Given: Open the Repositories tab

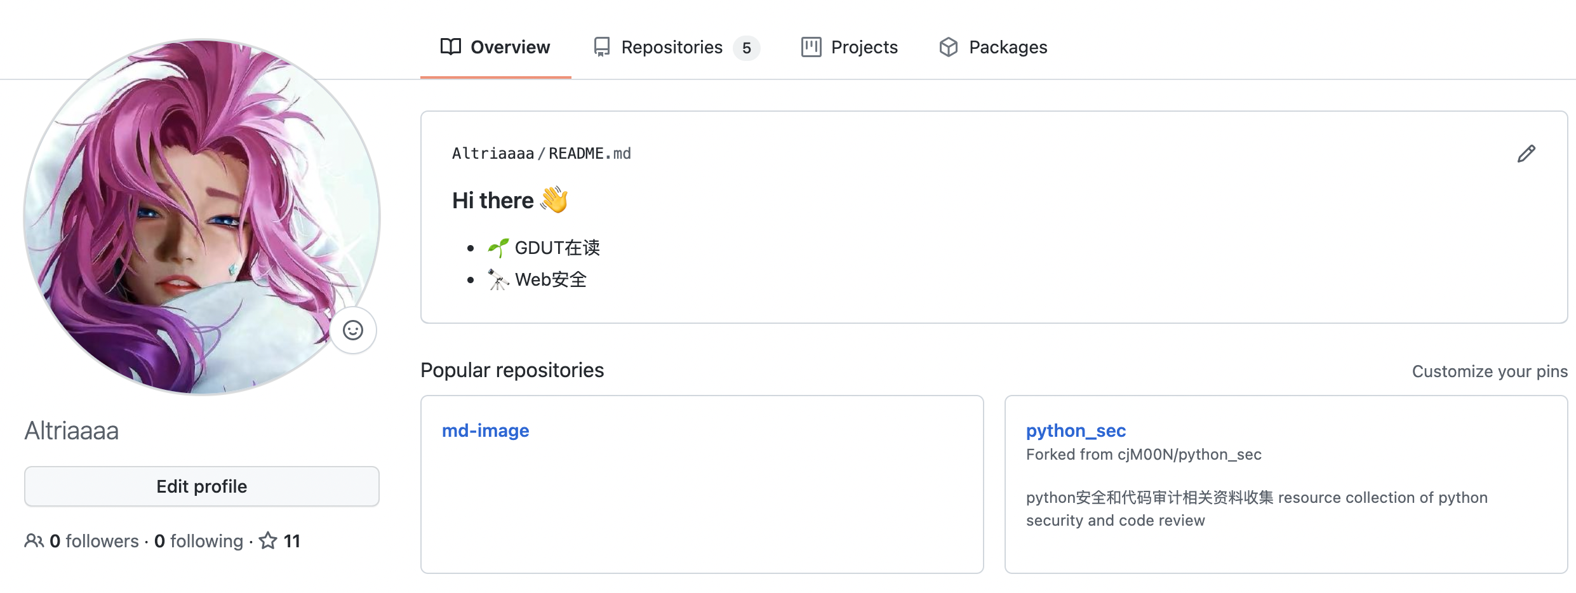Looking at the screenshot, I should tap(676, 47).
